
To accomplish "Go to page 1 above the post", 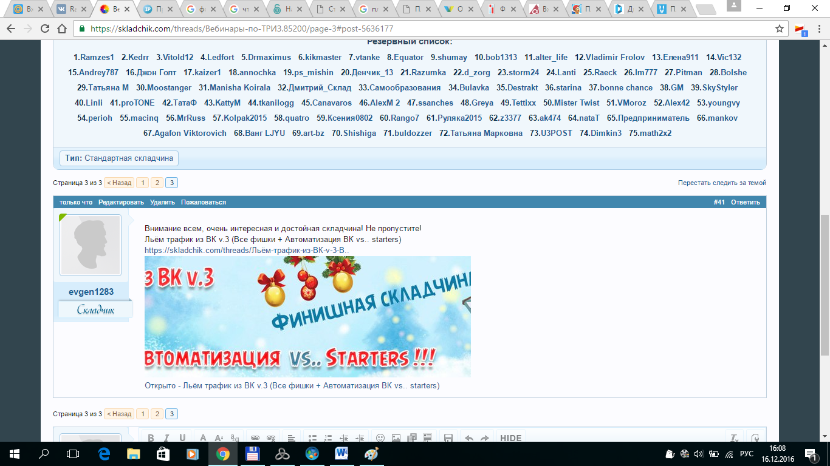I will click(x=142, y=183).
